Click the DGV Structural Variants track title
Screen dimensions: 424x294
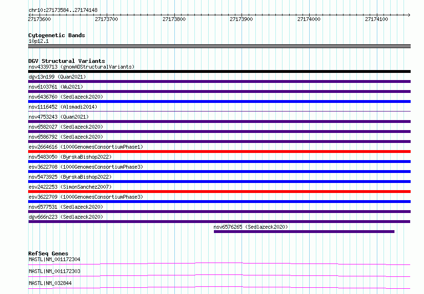(x=67, y=61)
